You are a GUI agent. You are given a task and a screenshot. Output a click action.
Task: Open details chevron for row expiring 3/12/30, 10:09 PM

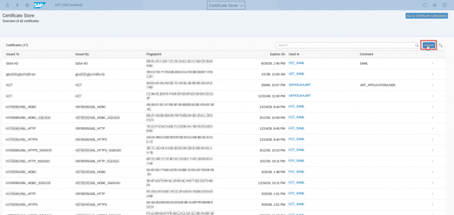click(433, 118)
